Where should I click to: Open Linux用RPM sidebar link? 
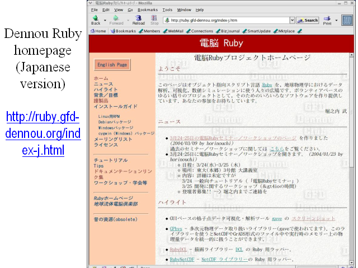coord(109,117)
